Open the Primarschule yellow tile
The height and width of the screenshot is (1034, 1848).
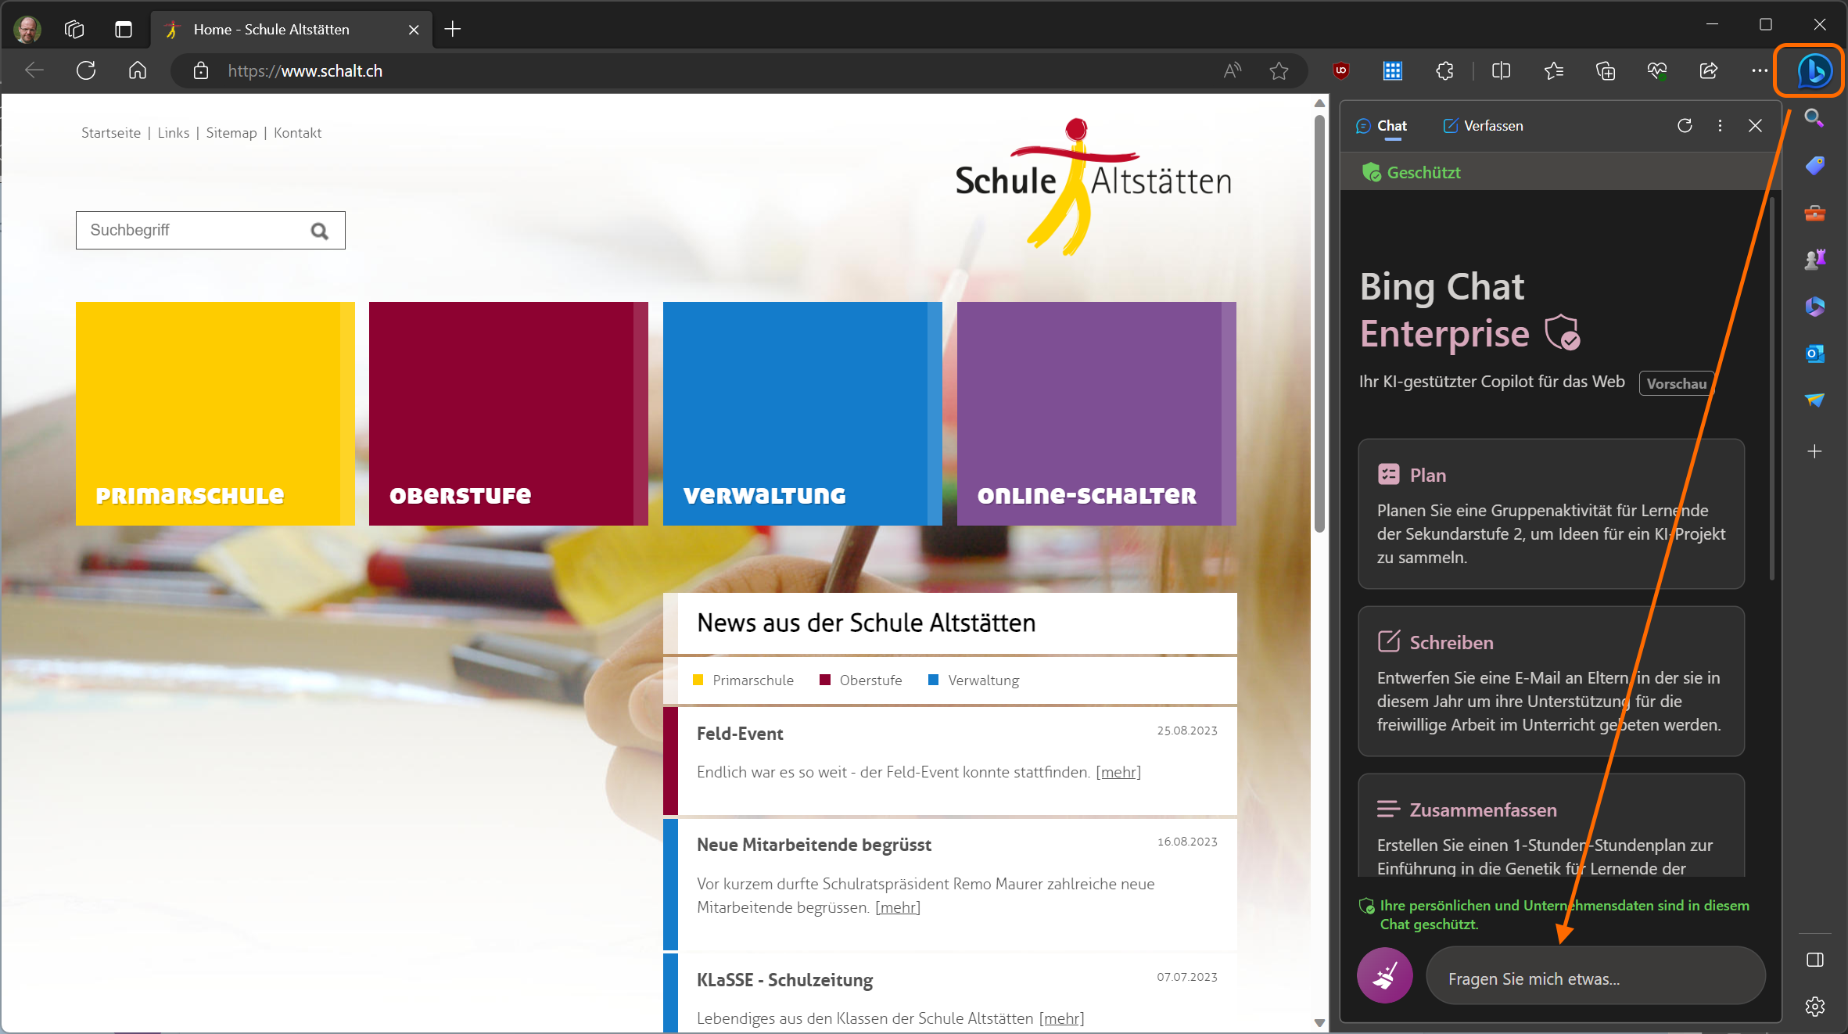(215, 414)
